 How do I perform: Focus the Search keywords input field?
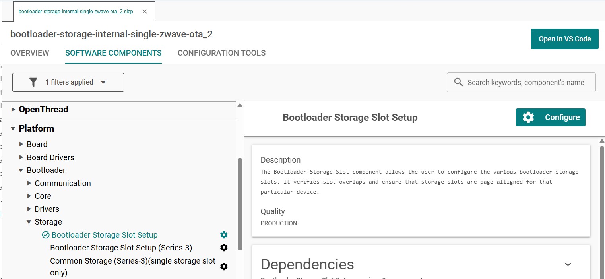[x=521, y=82]
